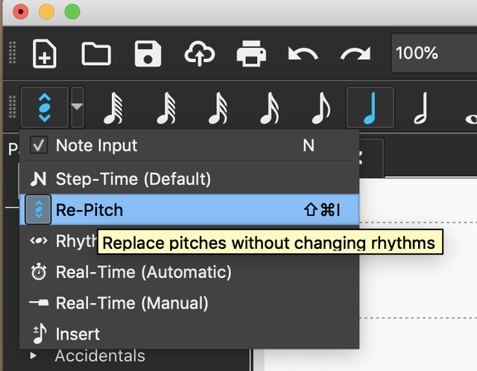Open the note input mode dropdown arrow
This screenshot has width=477, height=371.
[x=78, y=109]
